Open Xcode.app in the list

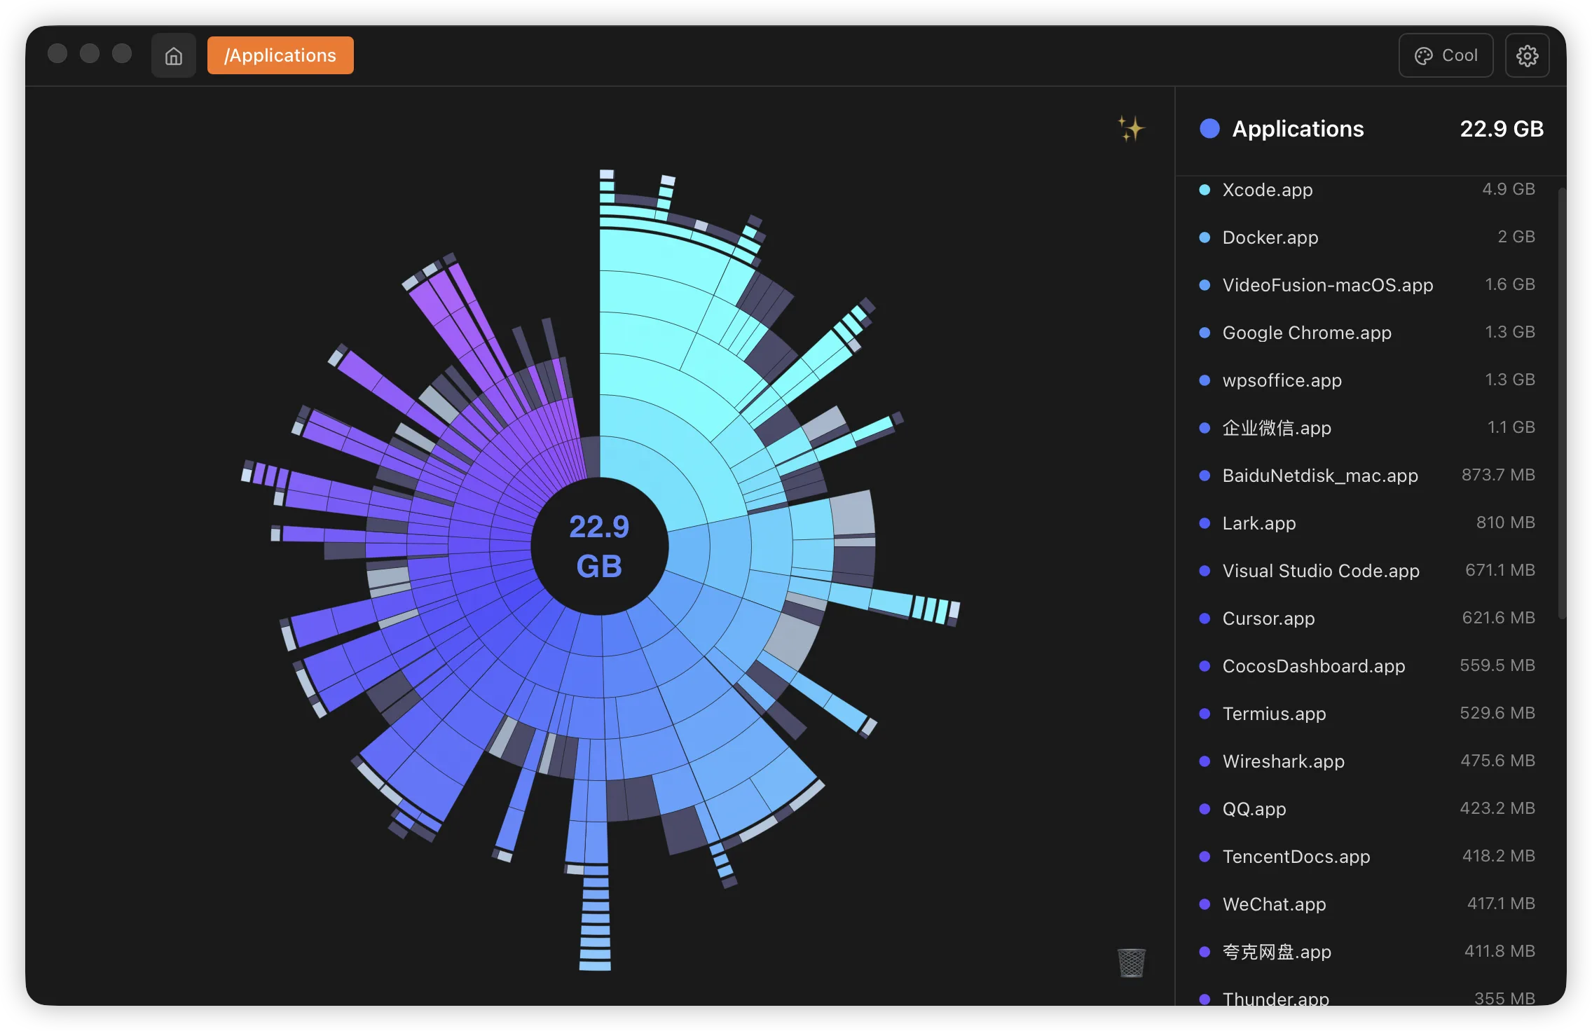1267,190
